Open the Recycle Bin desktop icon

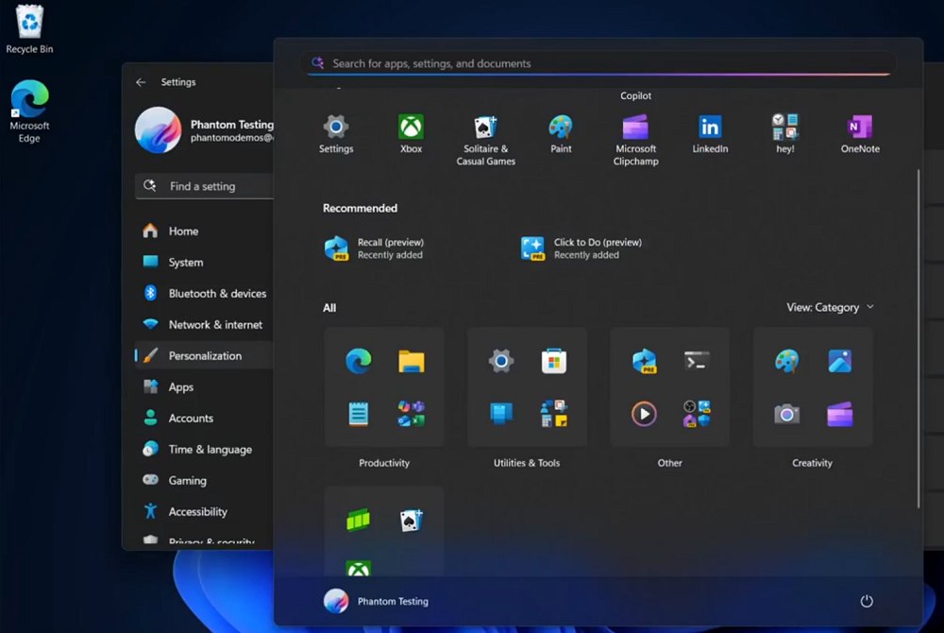pos(29,28)
